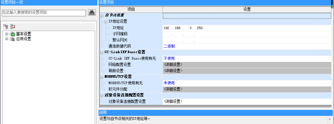Select the 基本设置 green check icon
The width and height of the screenshot is (334, 124).
tap(12, 34)
